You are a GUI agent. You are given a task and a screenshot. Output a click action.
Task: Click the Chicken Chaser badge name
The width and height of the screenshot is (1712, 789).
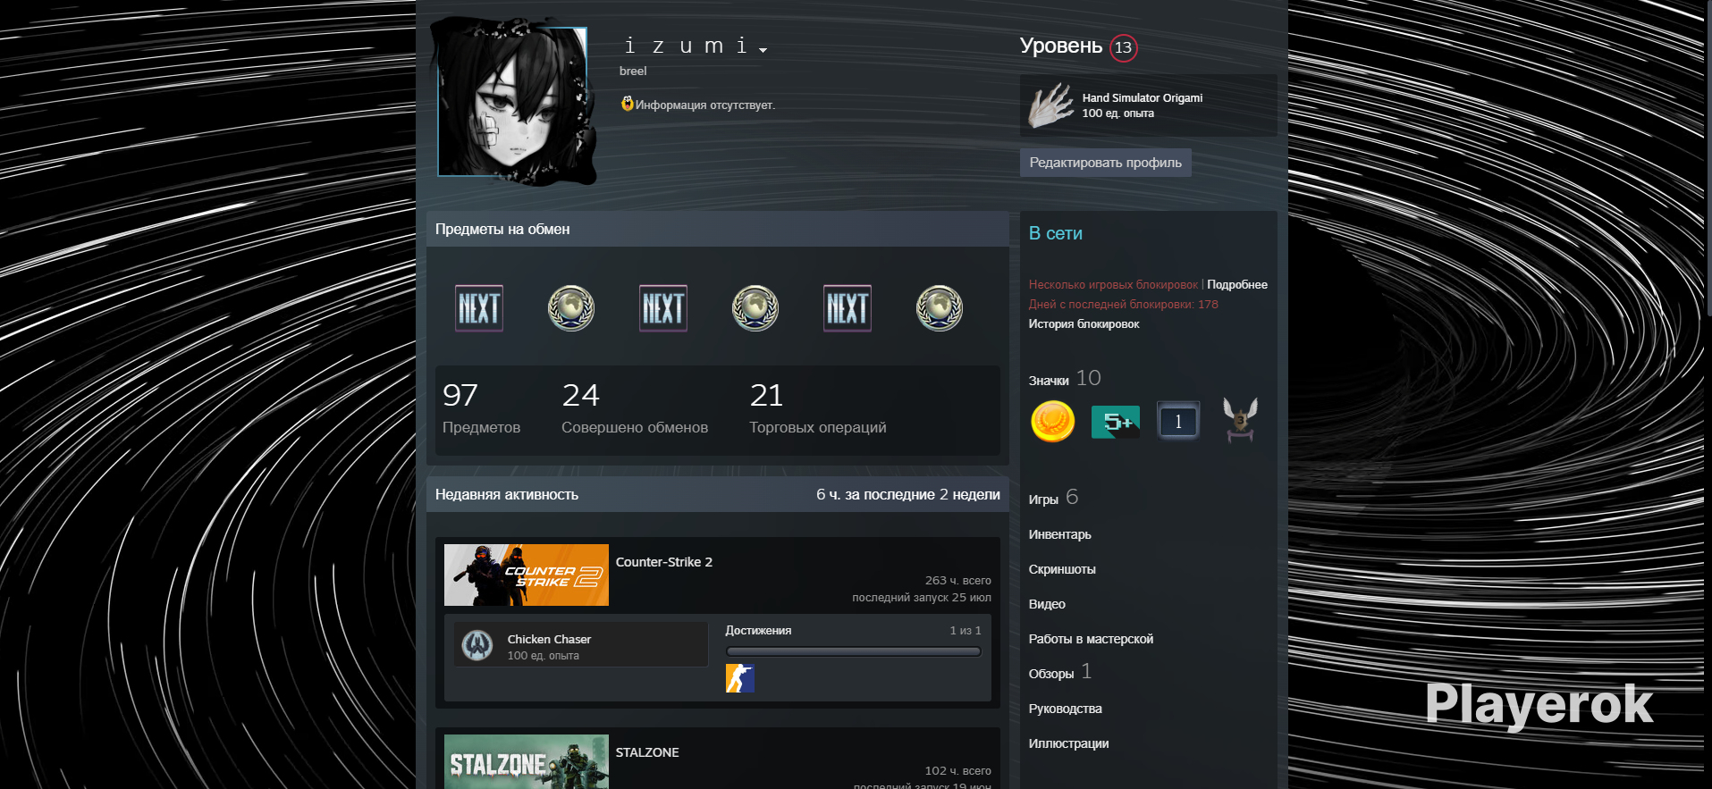click(x=549, y=639)
